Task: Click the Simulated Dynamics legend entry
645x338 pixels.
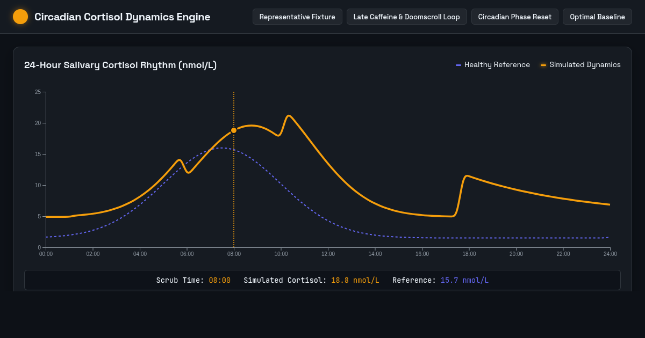Action: 580,65
